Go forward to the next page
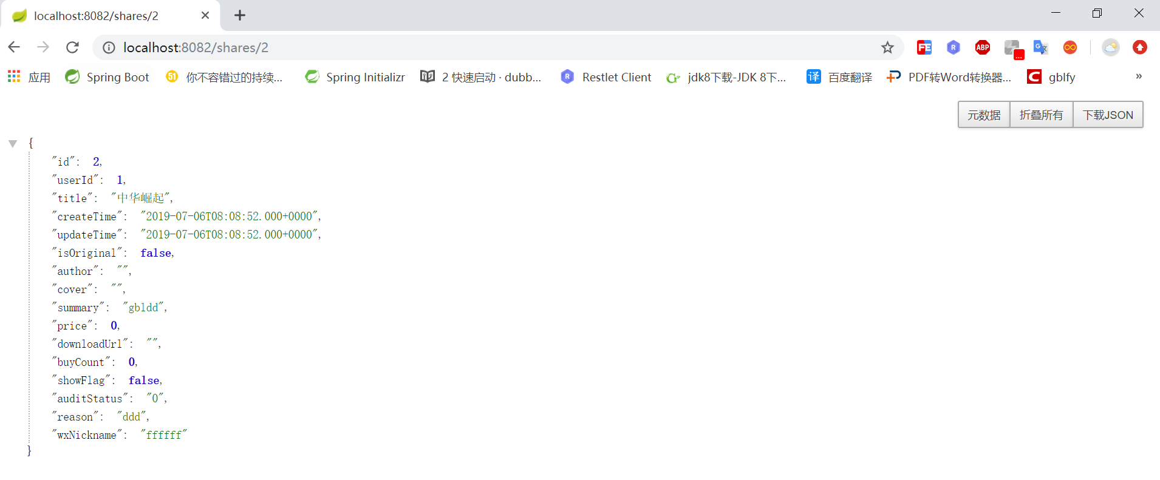Image resolution: width=1160 pixels, height=480 pixels. [x=43, y=47]
